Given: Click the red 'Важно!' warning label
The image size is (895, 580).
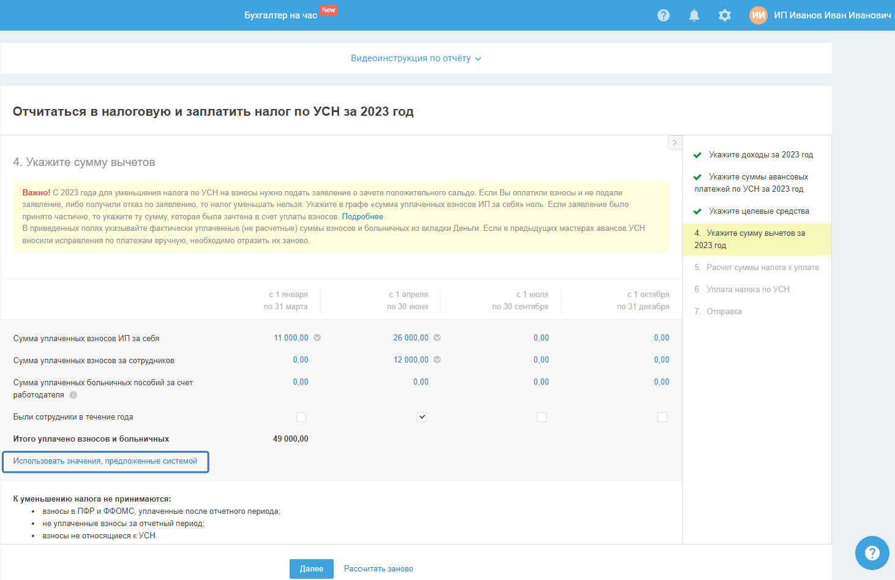Looking at the screenshot, I should [36, 193].
